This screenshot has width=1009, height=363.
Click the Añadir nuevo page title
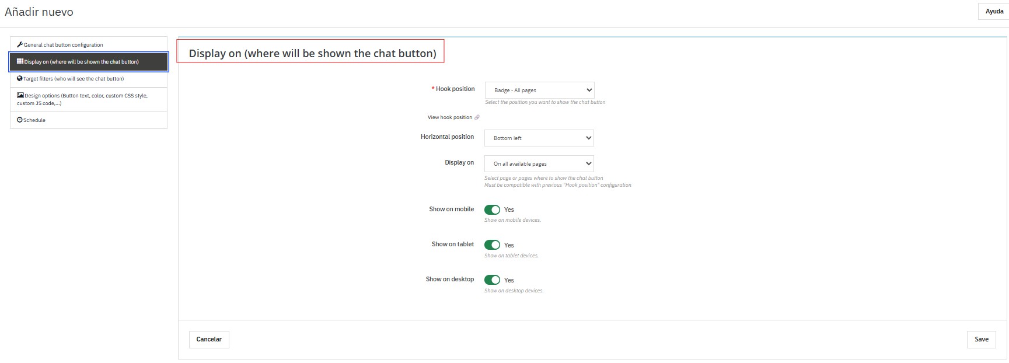tap(39, 12)
